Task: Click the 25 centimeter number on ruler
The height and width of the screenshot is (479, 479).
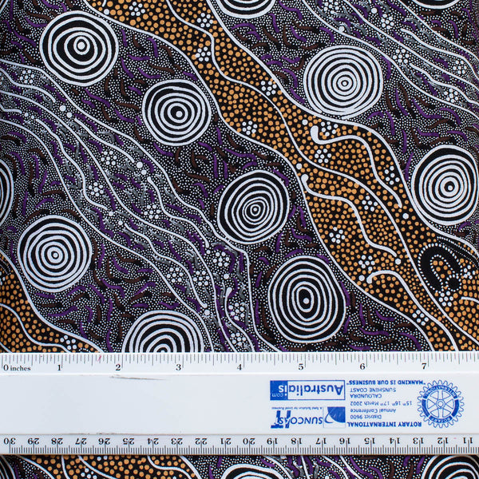Action: [129, 441]
